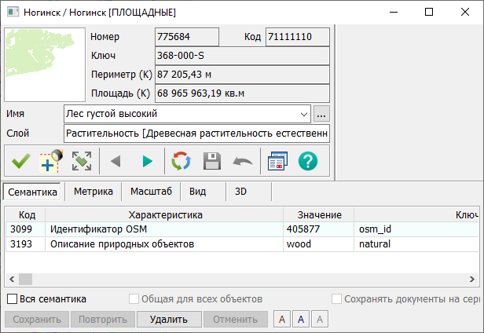Enable the 'Вся семантика' checkbox
The width and height of the screenshot is (484, 333).
click(x=13, y=299)
